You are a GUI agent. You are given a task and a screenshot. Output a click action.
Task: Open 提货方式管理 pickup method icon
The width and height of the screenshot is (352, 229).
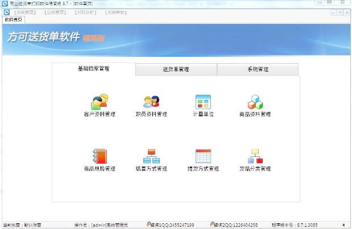click(203, 157)
